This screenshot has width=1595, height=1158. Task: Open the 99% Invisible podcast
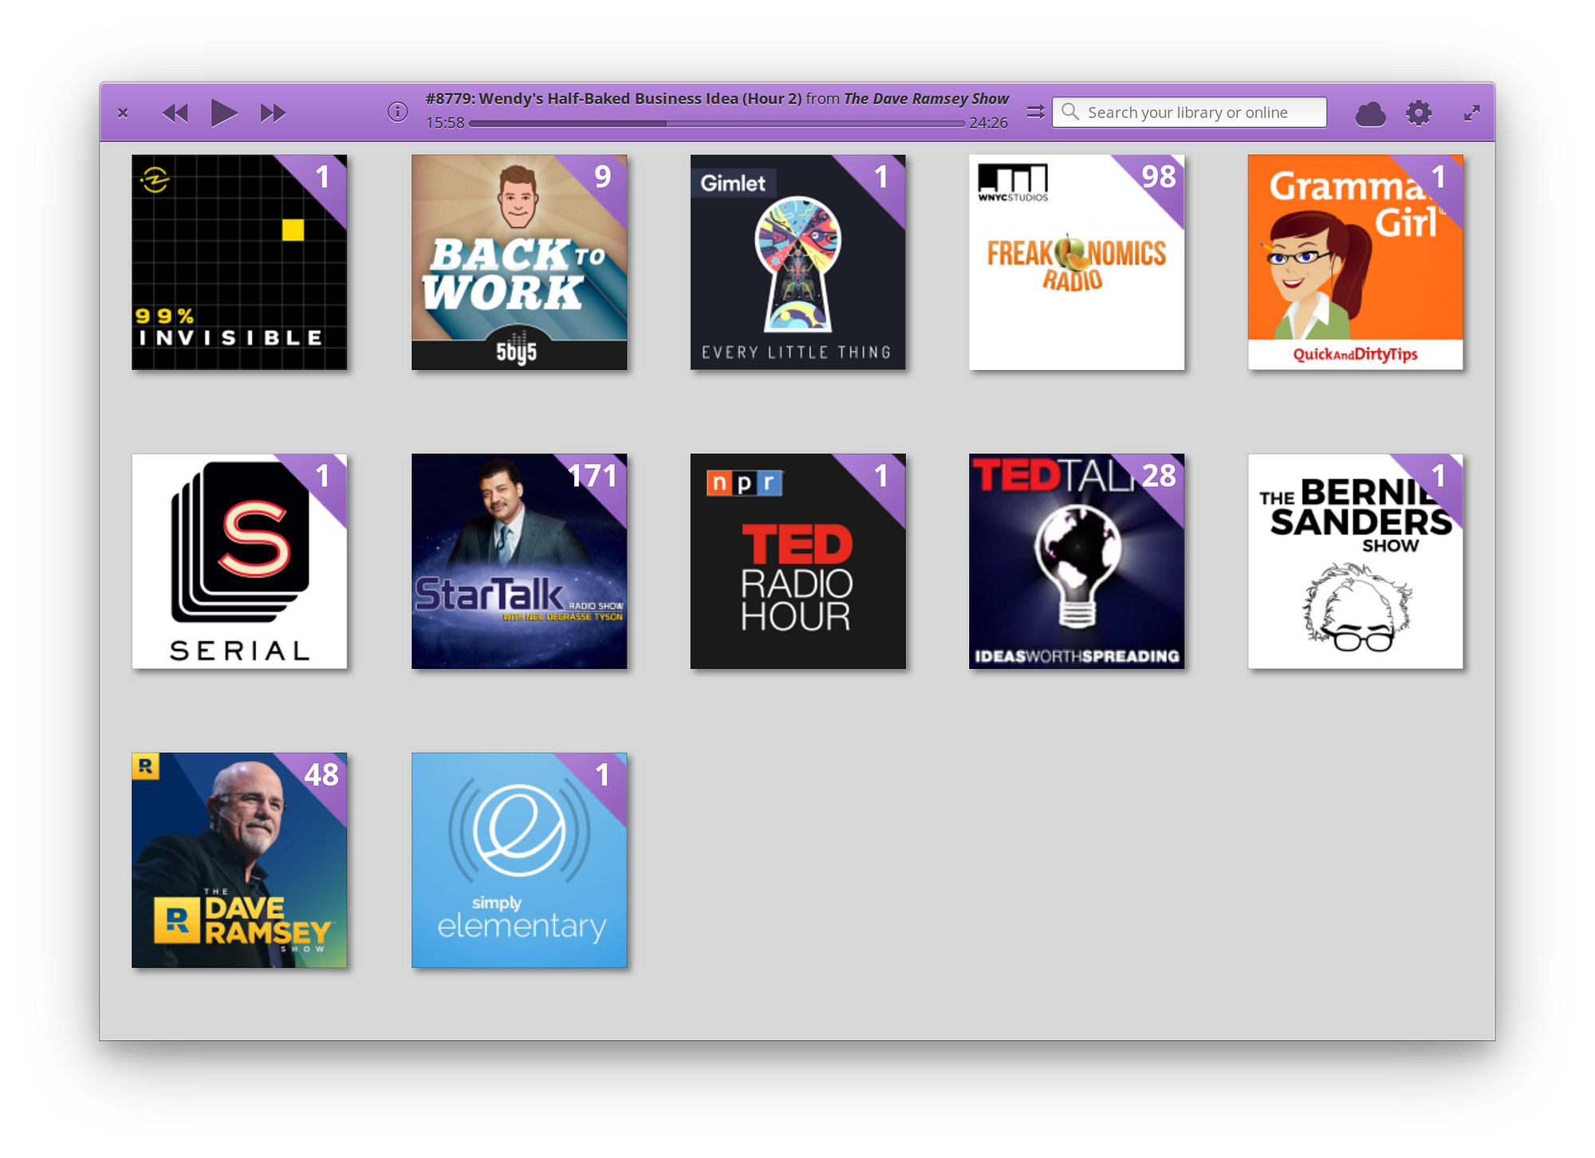tap(239, 262)
